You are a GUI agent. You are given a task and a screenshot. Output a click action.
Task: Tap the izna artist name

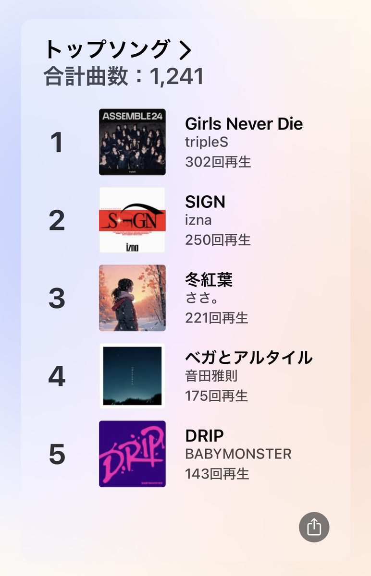click(x=198, y=220)
